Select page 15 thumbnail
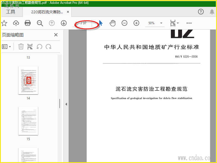Image resolution: width=217 pixels, height=163 pixels. click(x=28, y=121)
